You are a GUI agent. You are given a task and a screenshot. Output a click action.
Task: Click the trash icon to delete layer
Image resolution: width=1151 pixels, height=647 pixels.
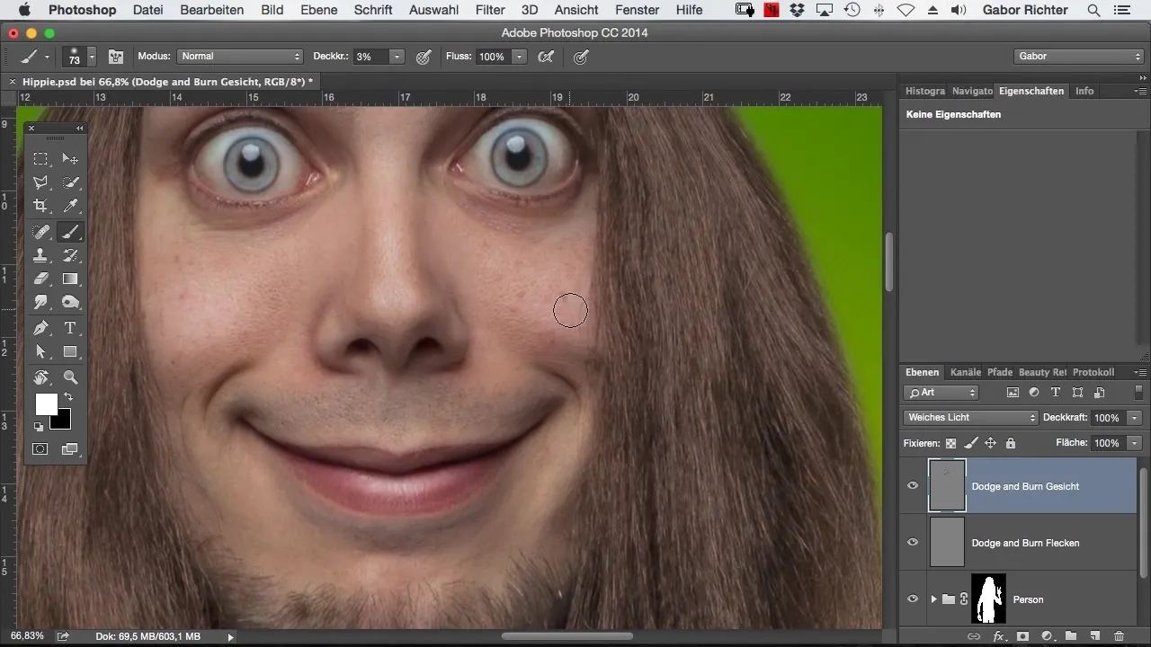(x=1119, y=636)
